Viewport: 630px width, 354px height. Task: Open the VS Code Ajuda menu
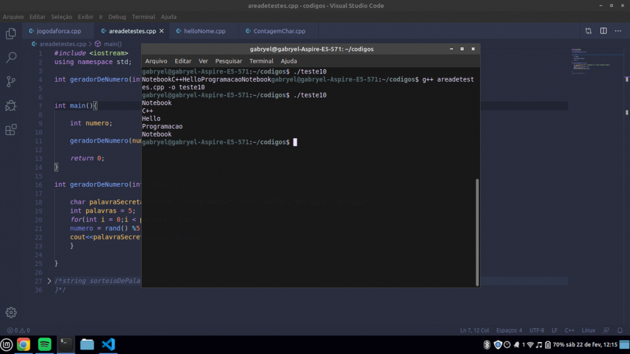(169, 17)
